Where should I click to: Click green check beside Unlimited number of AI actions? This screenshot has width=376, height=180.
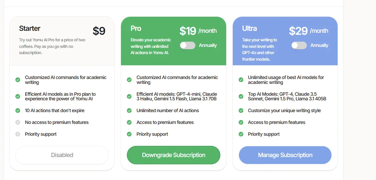[x=129, y=110]
